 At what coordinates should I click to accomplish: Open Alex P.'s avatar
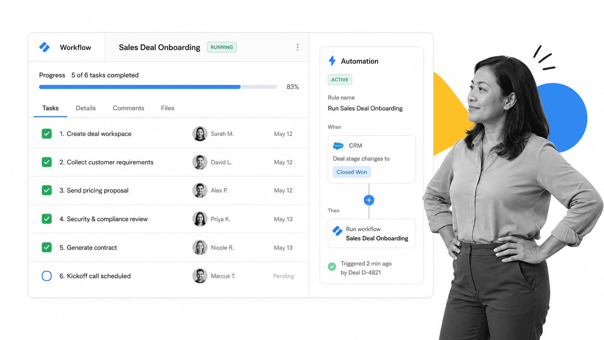200,190
